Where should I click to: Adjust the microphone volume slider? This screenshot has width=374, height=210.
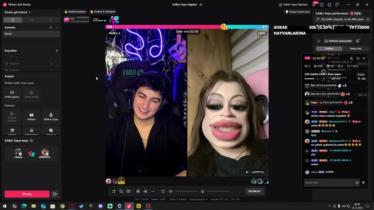(x=218, y=191)
